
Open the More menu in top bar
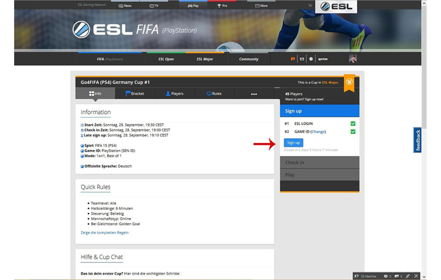[x=261, y=6]
